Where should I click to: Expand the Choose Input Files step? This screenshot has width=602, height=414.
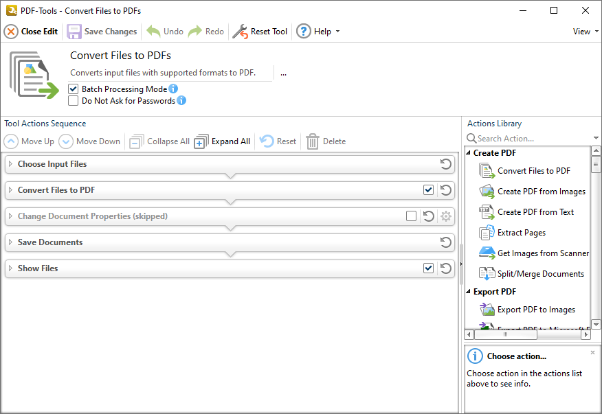coord(11,164)
